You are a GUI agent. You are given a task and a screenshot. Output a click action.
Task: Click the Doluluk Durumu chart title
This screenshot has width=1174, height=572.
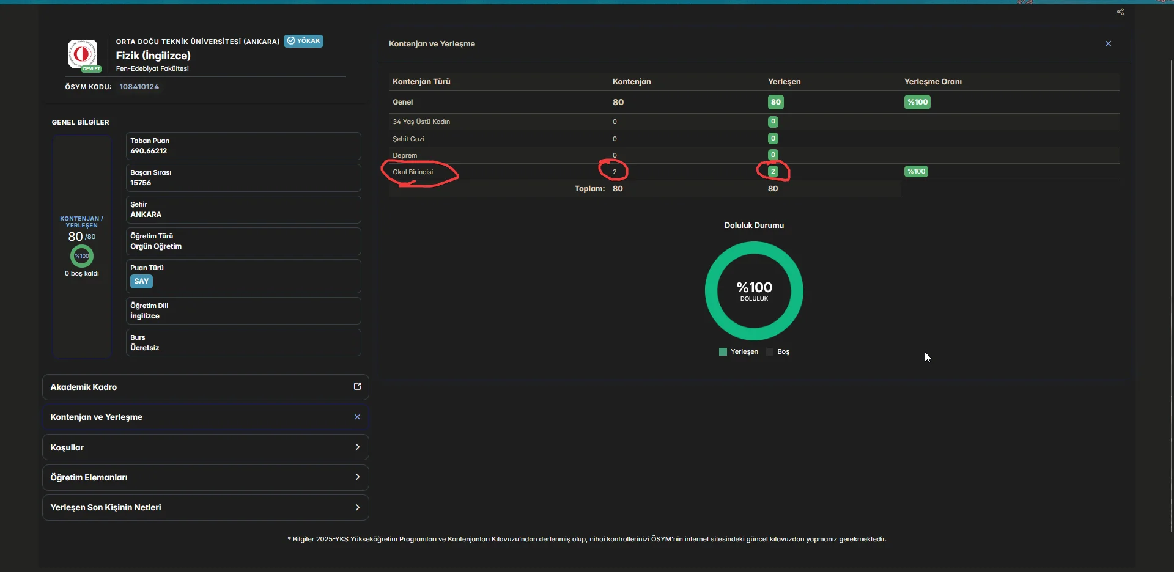(x=754, y=225)
